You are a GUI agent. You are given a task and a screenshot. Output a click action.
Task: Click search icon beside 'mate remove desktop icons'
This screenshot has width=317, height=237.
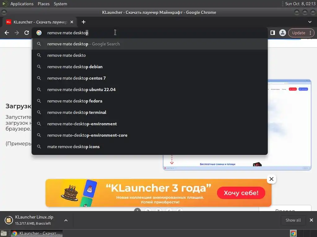click(x=39, y=147)
